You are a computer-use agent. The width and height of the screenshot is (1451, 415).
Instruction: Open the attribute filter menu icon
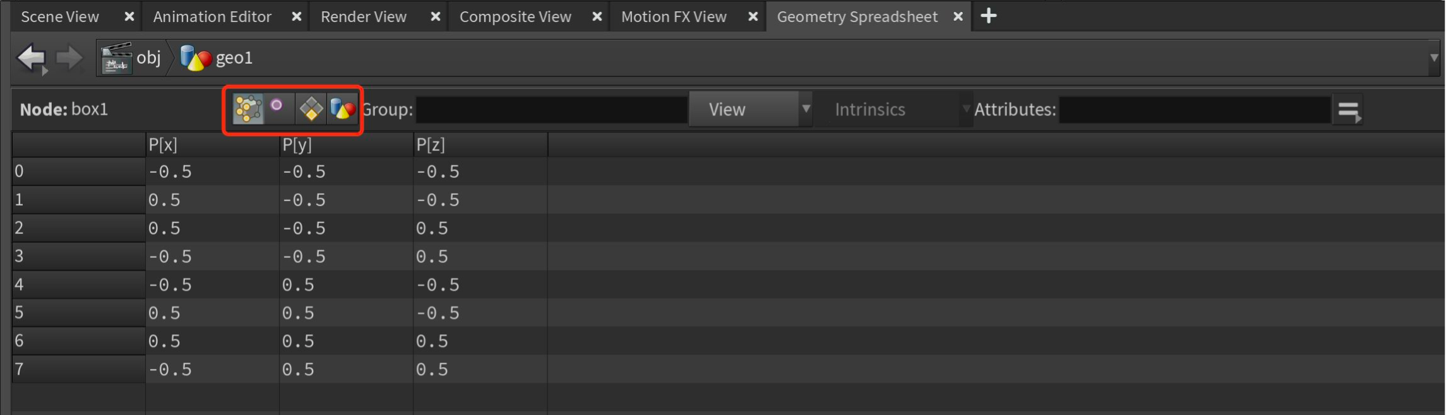click(x=1348, y=110)
